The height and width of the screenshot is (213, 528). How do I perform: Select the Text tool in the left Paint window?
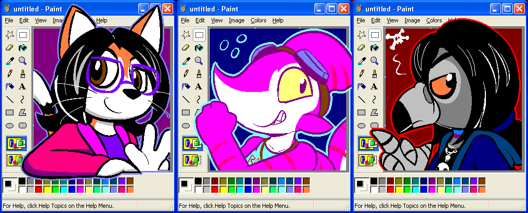pos(23,86)
